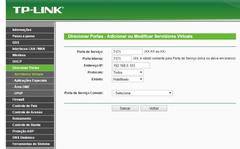
Task: Go to Passo a passo
Action: click(30, 36)
